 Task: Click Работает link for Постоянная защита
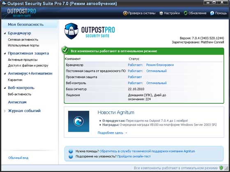(x=135, y=71)
